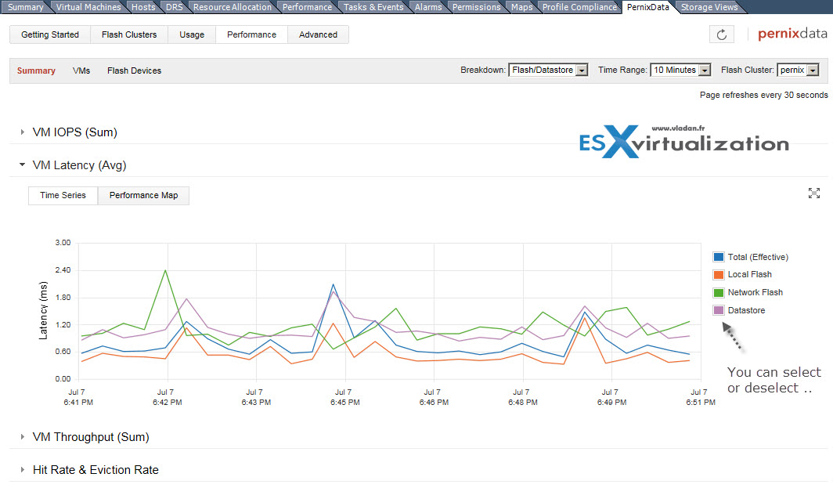
Task: Expand chart to fullscreen view
Action: [814, 193]
